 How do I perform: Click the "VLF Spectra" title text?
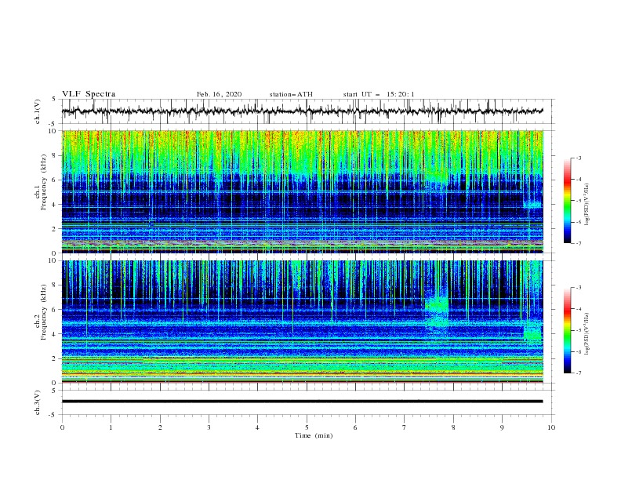pos(89,94)
